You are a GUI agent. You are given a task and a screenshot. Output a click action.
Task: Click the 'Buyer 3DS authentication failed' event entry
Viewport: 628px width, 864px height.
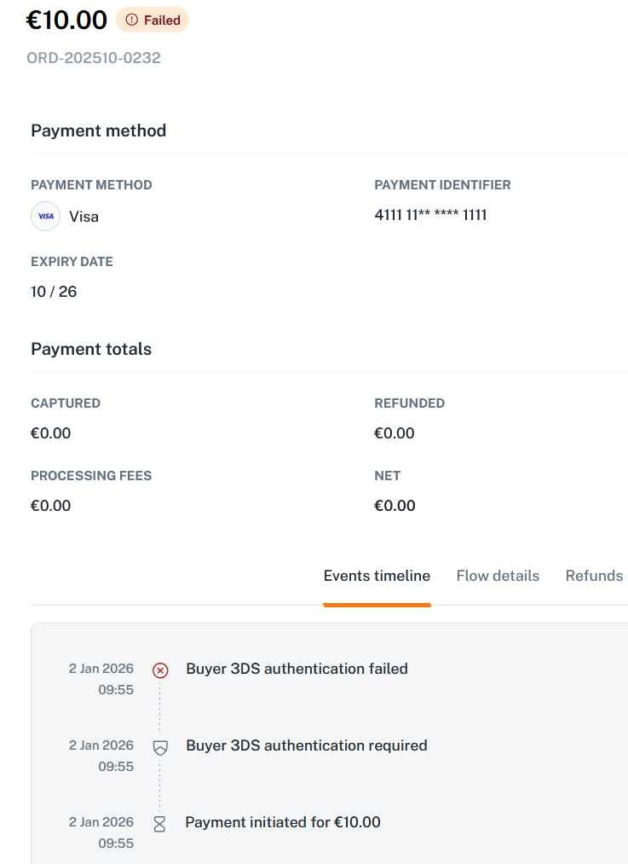tap(297, 669)
